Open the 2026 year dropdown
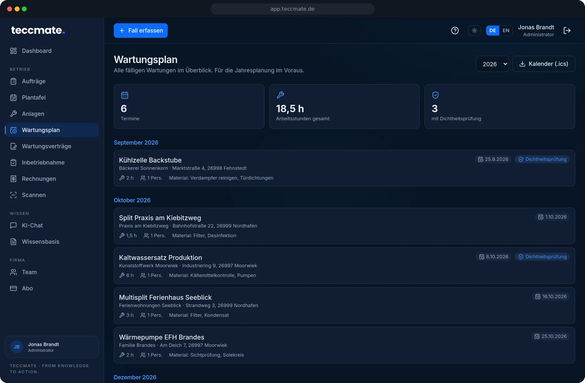Screen dimensions: 585x383 [492, 64]
